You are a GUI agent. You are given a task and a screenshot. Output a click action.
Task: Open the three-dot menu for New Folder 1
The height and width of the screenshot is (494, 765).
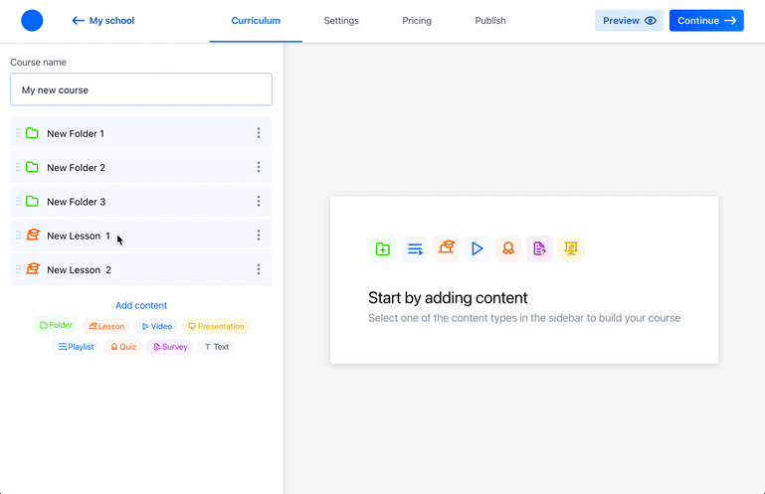[259, 133]
